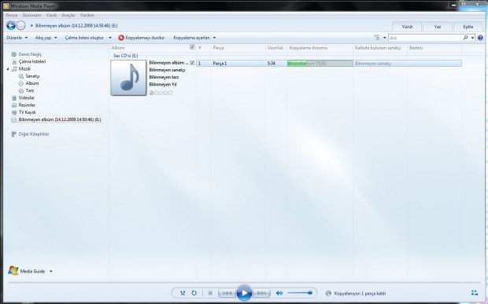The width and height of the screenshot is (488, 304).
Task: Open TV Kaydı library
Action: pyautogui.click(x=24, y=112)
